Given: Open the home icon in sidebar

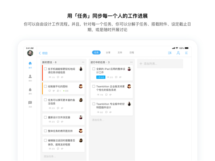Looking at the screenshot, I should (x=30, y=63).
